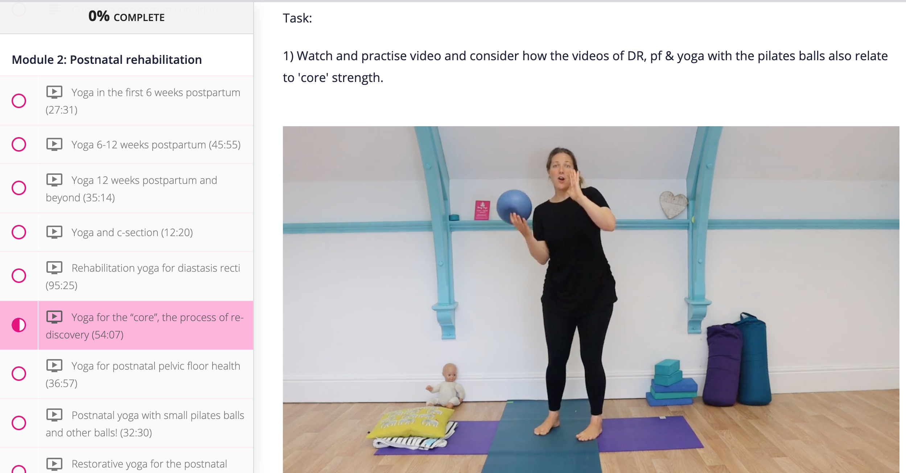Toggle completion circle for Yoga and c-section

[x=19, y=232]
